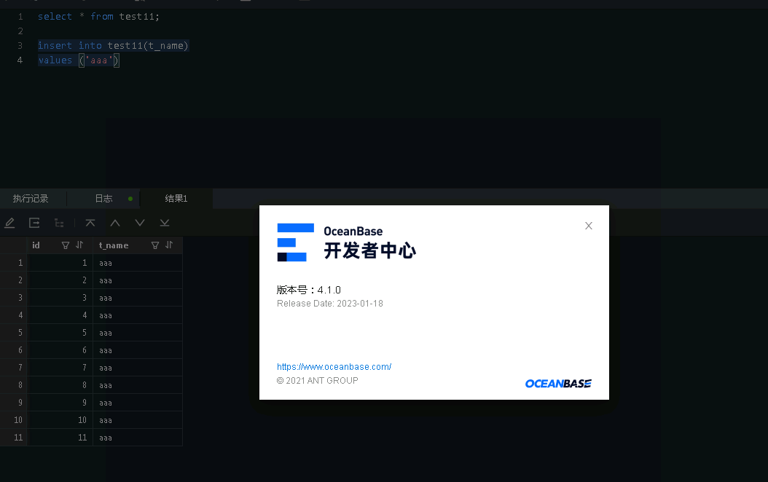Select id cell in row 8
This screenshot has height=482, width=768.
click(60, 385)
